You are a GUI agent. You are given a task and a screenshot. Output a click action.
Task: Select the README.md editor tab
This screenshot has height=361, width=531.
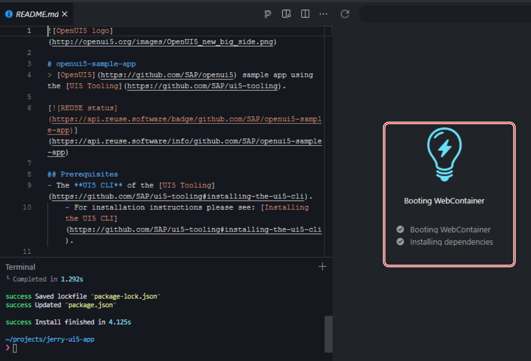point(37,14)
